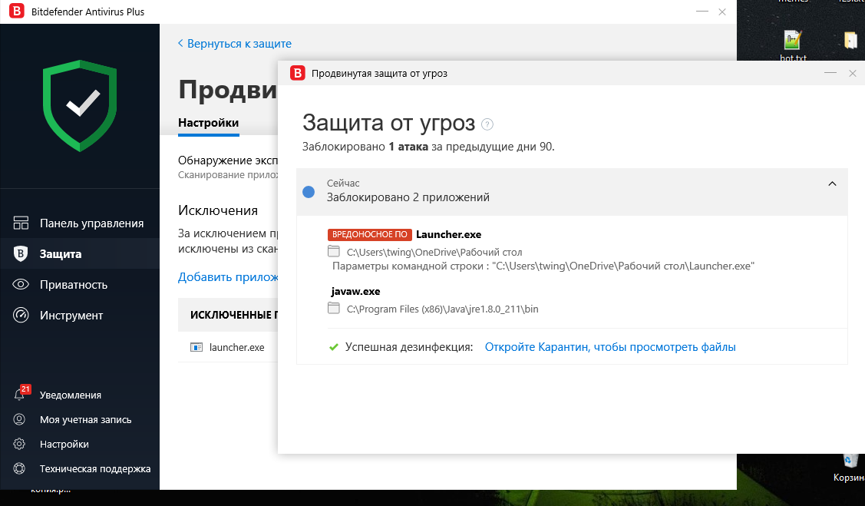Click the blue status dot beside Сейчас
Screen dimensions: 865x506
(309, 192)
